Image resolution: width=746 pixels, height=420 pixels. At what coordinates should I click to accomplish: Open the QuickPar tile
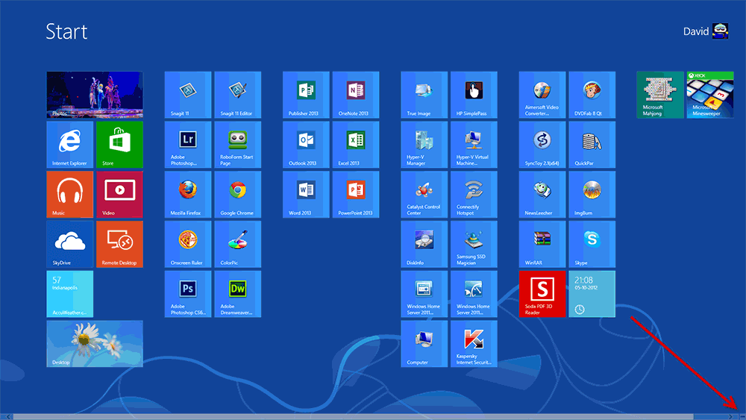point(592,145)
